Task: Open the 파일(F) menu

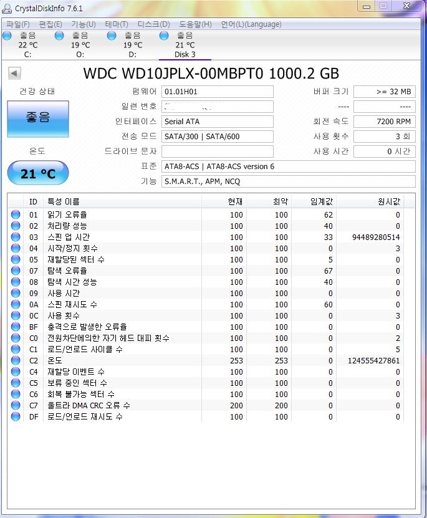Action: pyautogui.click(x=18, y=24)
